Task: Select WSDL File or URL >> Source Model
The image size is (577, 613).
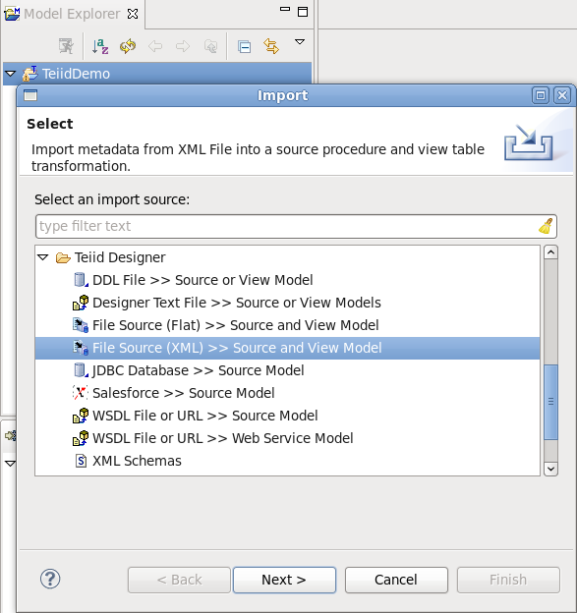Action: [x=205, y=416]
